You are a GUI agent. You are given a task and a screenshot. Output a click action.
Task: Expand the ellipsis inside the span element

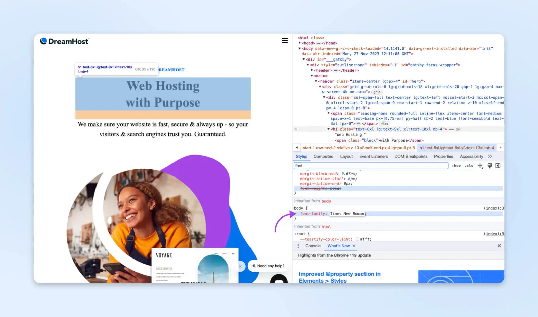coord(358,124)
